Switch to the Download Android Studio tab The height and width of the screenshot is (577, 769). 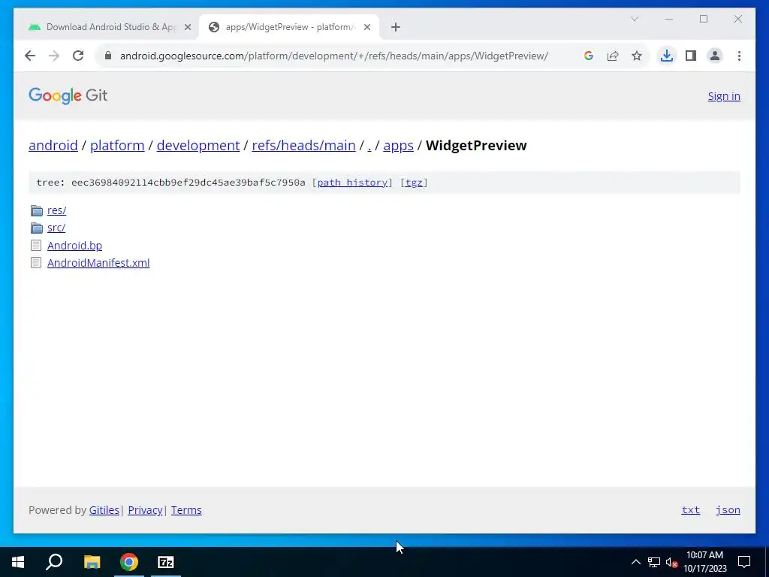click(x=110, y=27)
